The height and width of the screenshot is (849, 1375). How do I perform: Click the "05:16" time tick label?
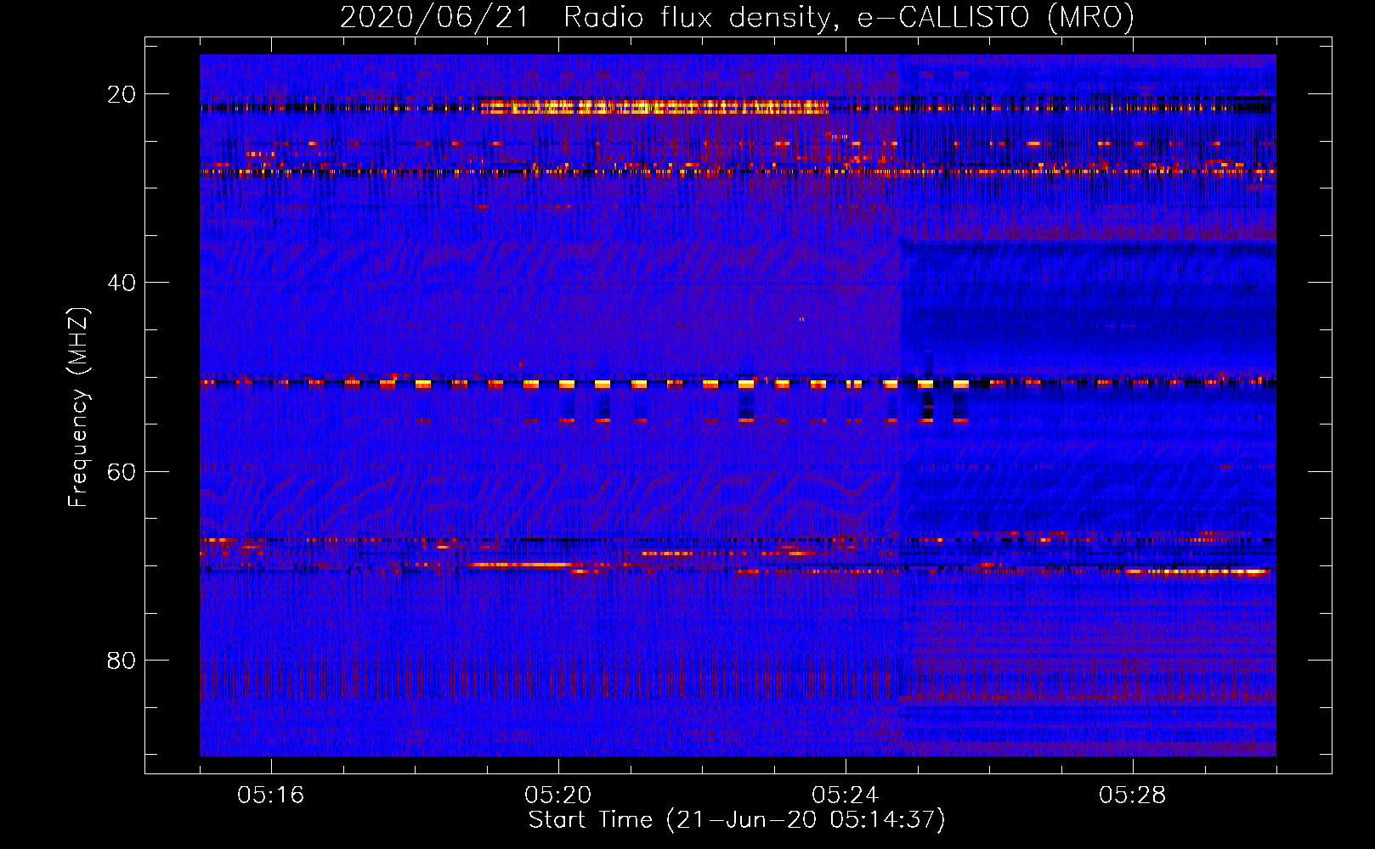pos(271,796)
